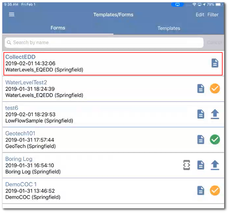This screenshot has height=213, width=229.
Task: Open document icon for CollectEDD form
Action: click(x=215, y=63)
